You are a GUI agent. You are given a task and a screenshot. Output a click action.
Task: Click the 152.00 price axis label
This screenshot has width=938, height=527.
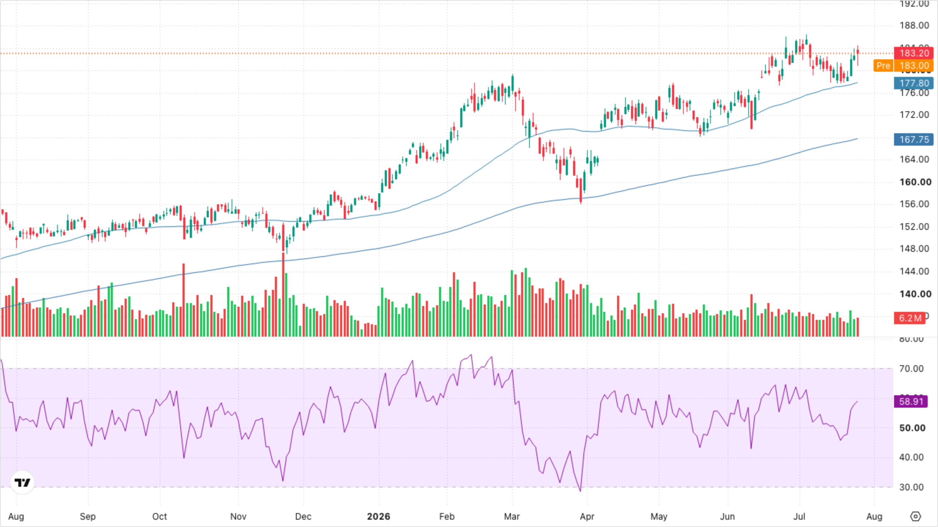(x=914, y=227)
